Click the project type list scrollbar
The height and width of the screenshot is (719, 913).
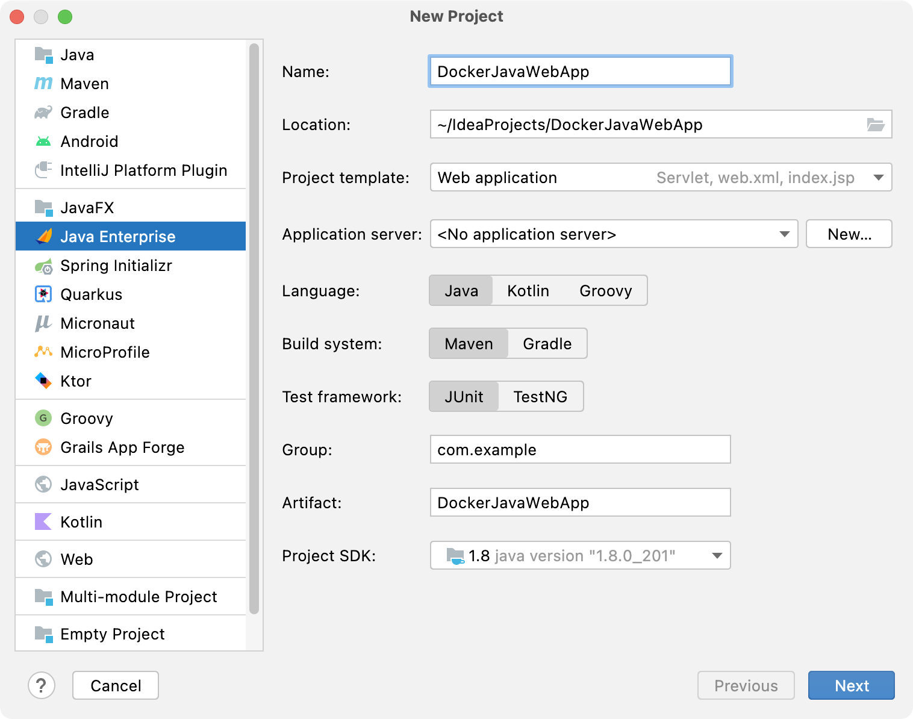point(254,328)
